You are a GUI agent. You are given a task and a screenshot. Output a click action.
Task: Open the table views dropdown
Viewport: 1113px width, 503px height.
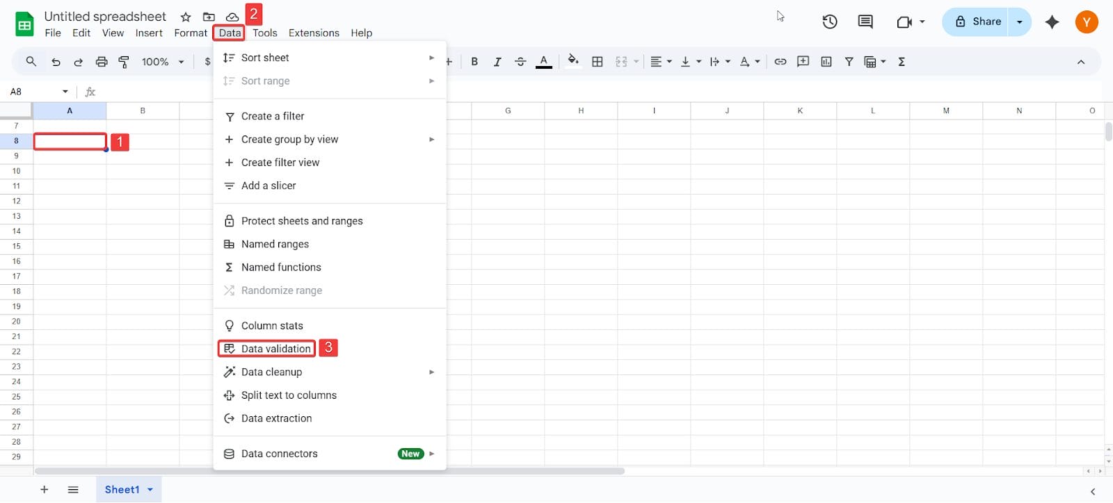(875, 62)
